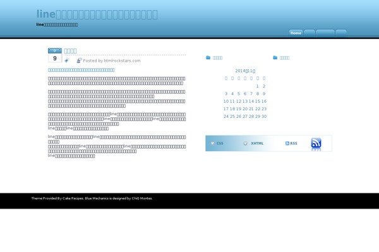Click the XHTML validation icon
The image size is (379, 252).
click(x=245, y=143)
